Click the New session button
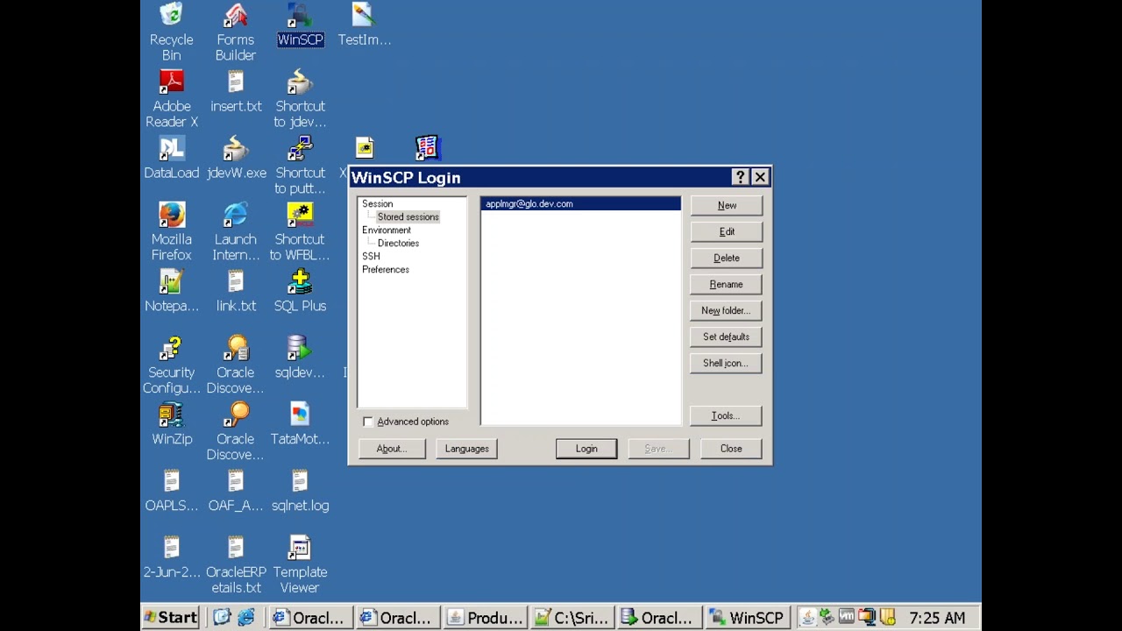This screenshot has height=631, width=1122. [x=727, y=205]
